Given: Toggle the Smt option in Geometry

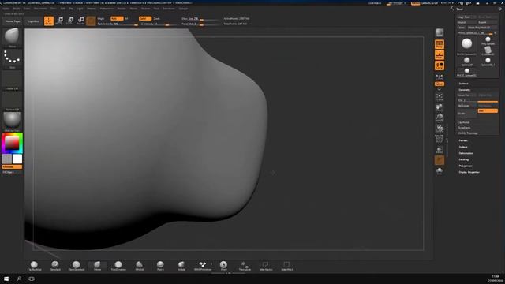Looking at the screenshot, I should coord(488,110).
